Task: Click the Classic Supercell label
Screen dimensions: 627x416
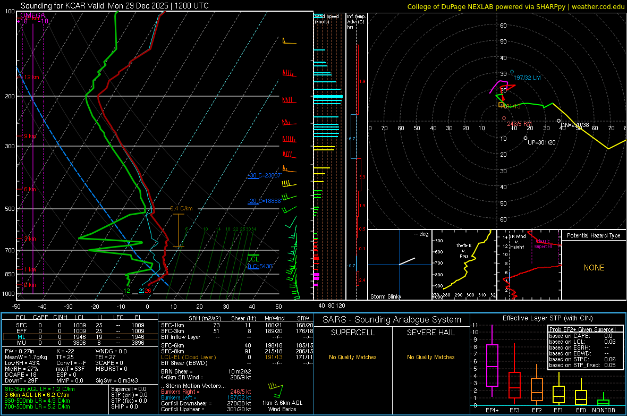Action: (x=543, y=244)
